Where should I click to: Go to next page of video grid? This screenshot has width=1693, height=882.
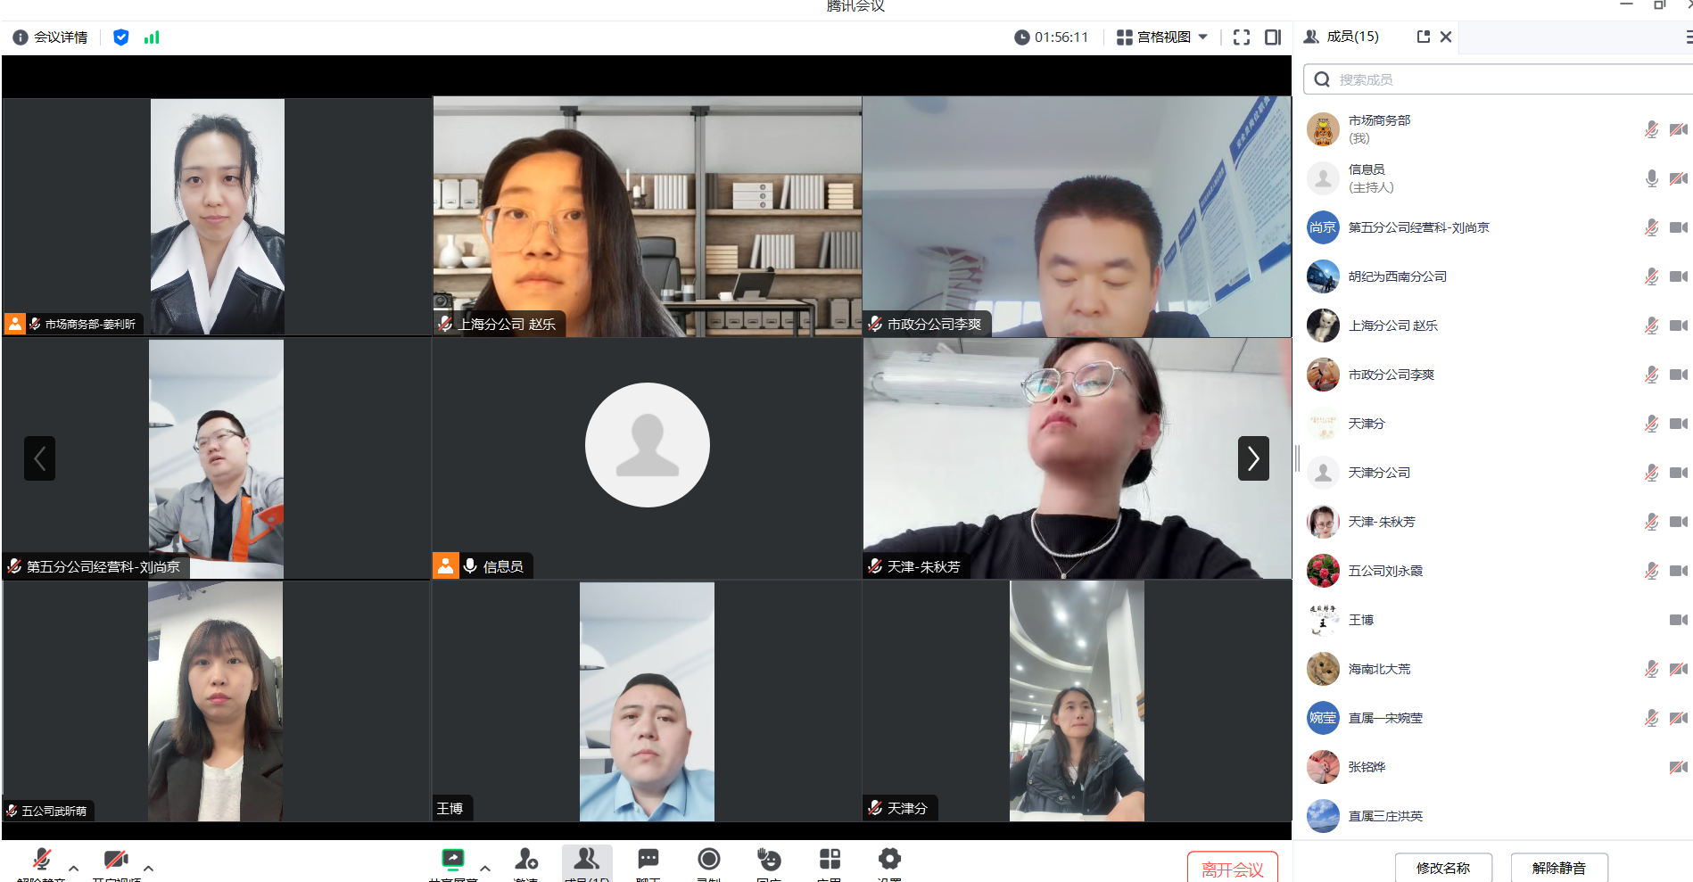click(1253, 458)
